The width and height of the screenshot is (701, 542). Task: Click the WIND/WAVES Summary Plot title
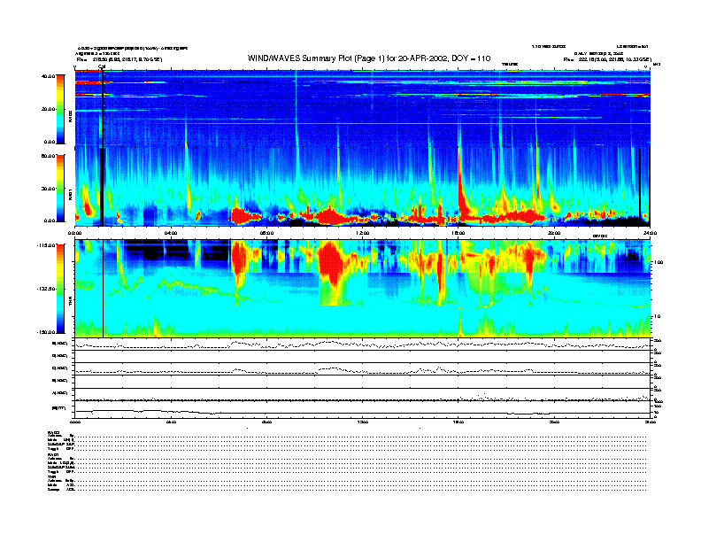coord(369,58)
